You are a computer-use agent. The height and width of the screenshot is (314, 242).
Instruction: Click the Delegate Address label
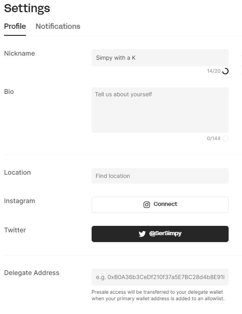pyautogui.click(x=32, y=273)
